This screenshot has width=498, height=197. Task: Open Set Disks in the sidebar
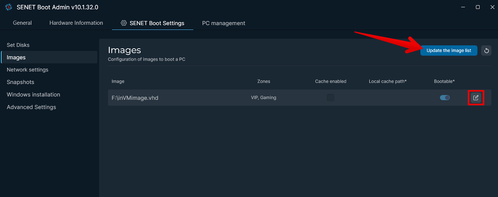pyautogui.click(x=18, y=45)
